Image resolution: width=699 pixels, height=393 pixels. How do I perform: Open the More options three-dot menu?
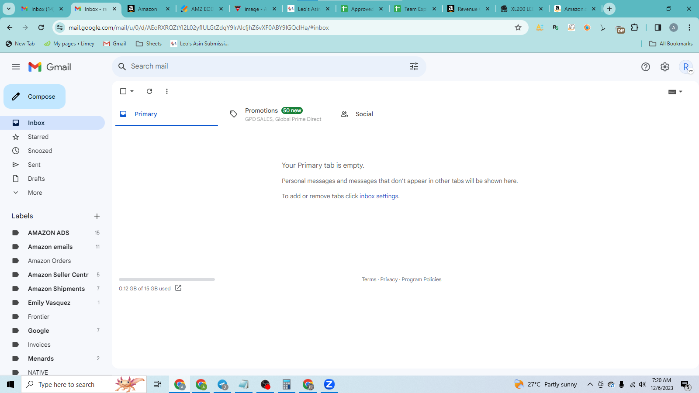pyautogui.click(x=167, y=91)
